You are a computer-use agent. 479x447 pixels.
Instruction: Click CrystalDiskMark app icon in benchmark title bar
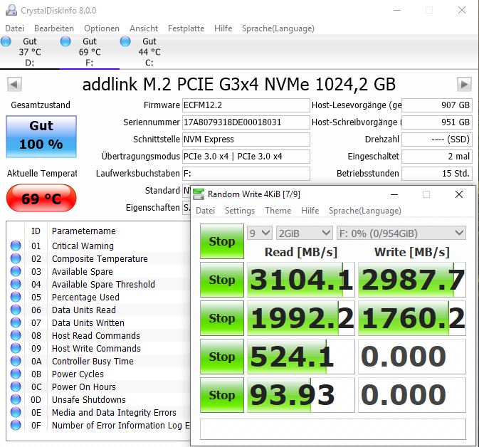(x=199, y=194)
